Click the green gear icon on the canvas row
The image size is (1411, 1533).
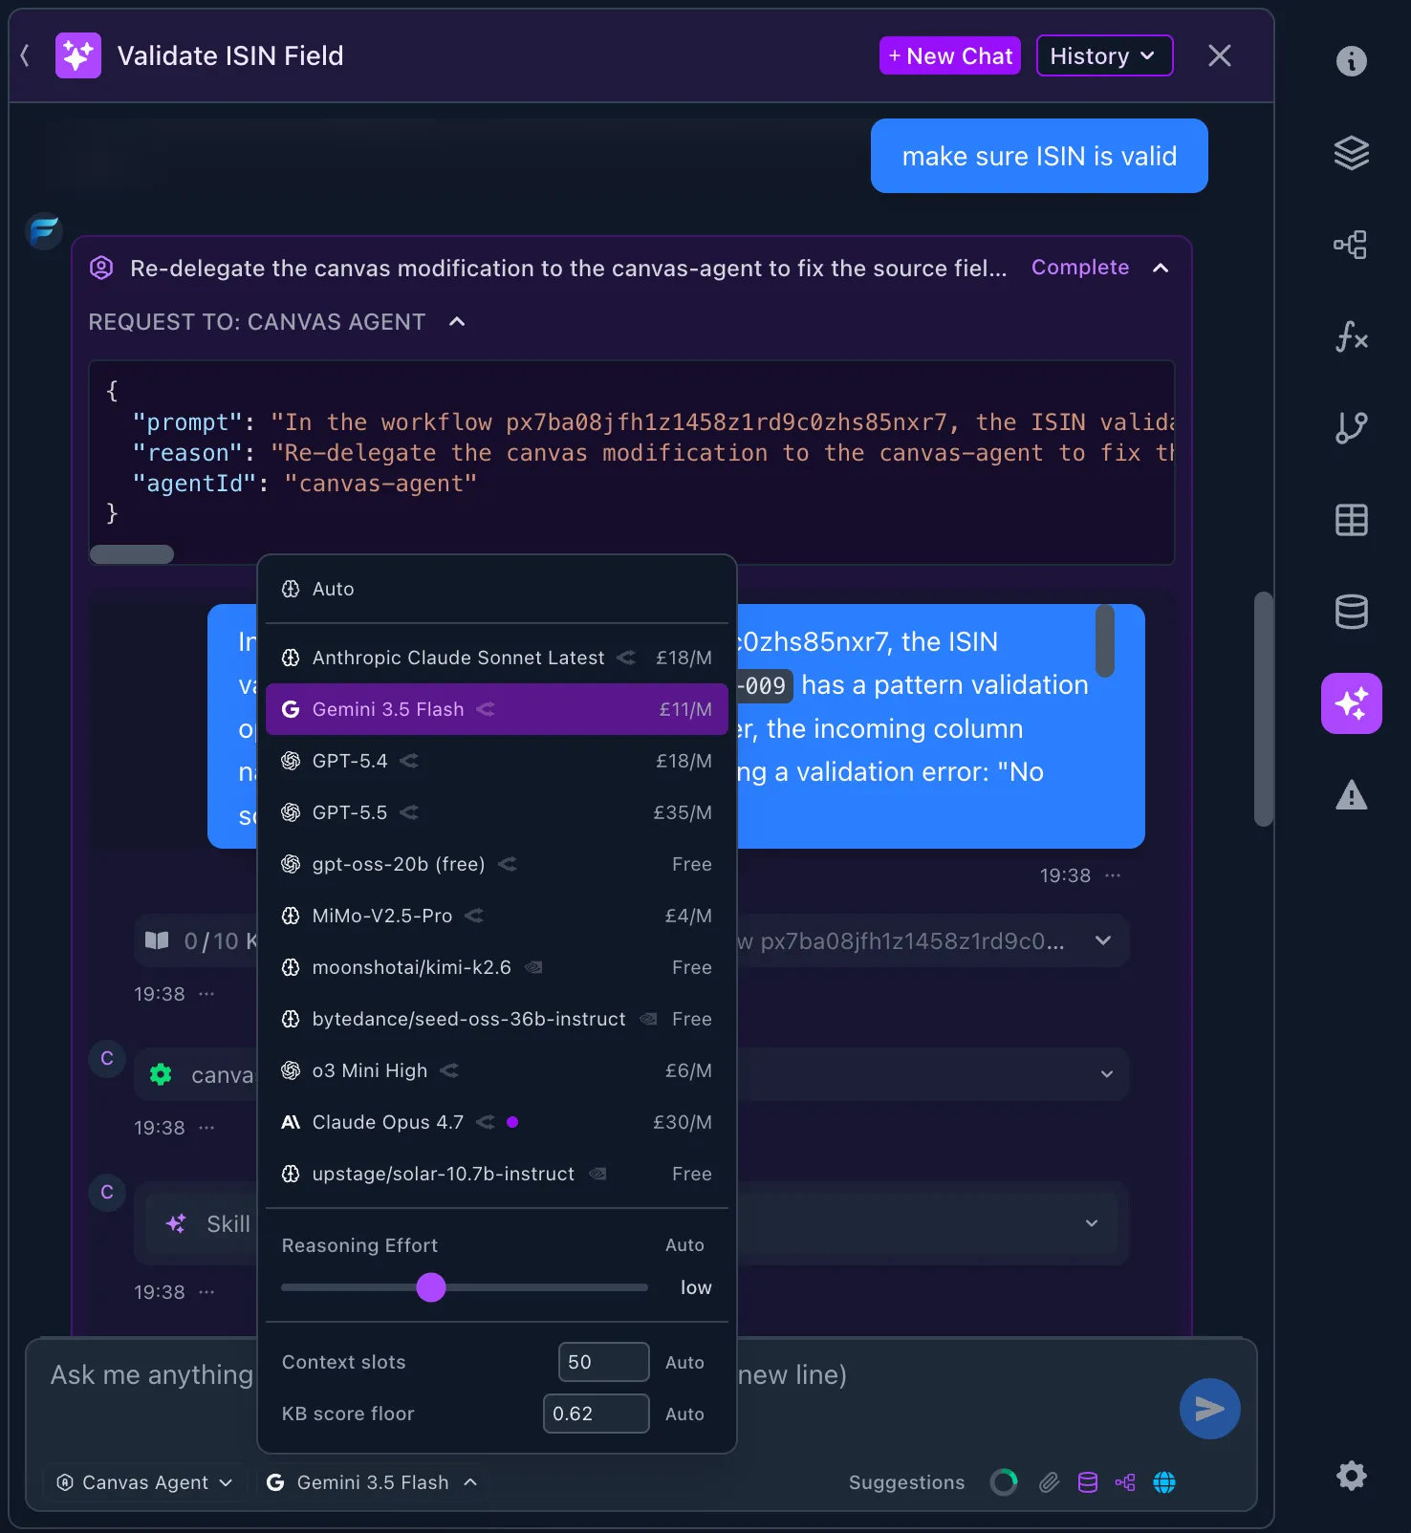tap(161, 1074)
